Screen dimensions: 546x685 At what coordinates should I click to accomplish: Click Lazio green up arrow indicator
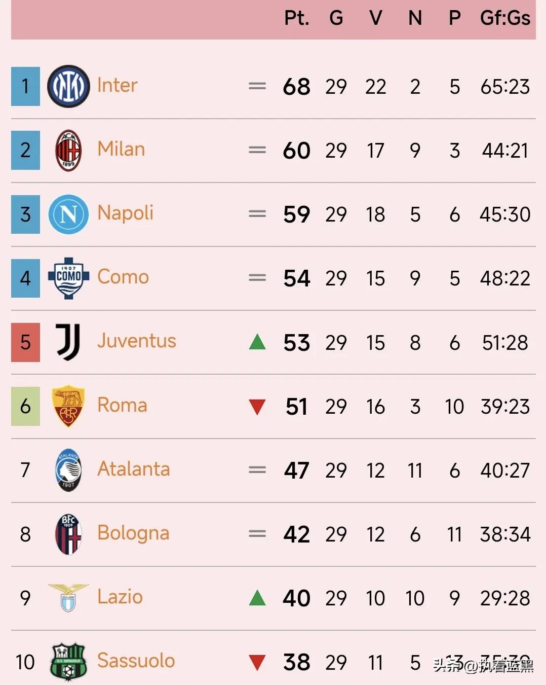tap(257, 598)
